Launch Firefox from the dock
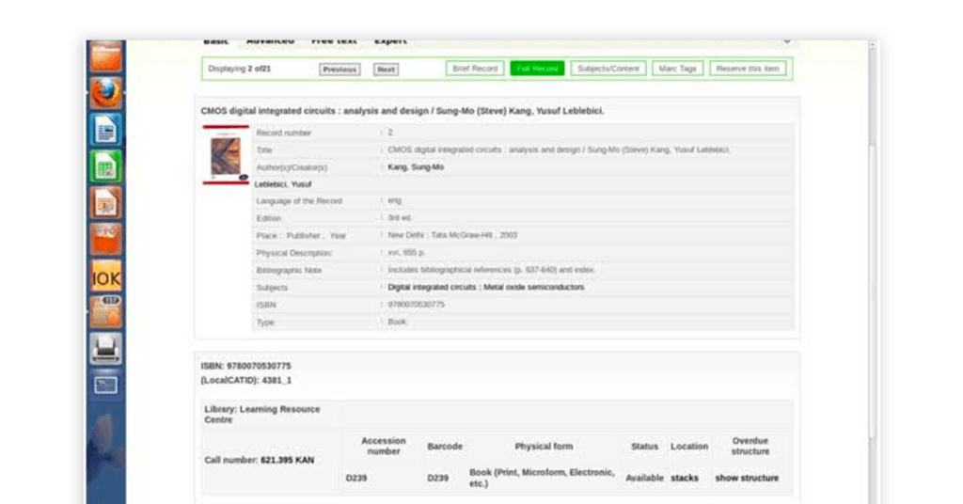 point(106,93)
